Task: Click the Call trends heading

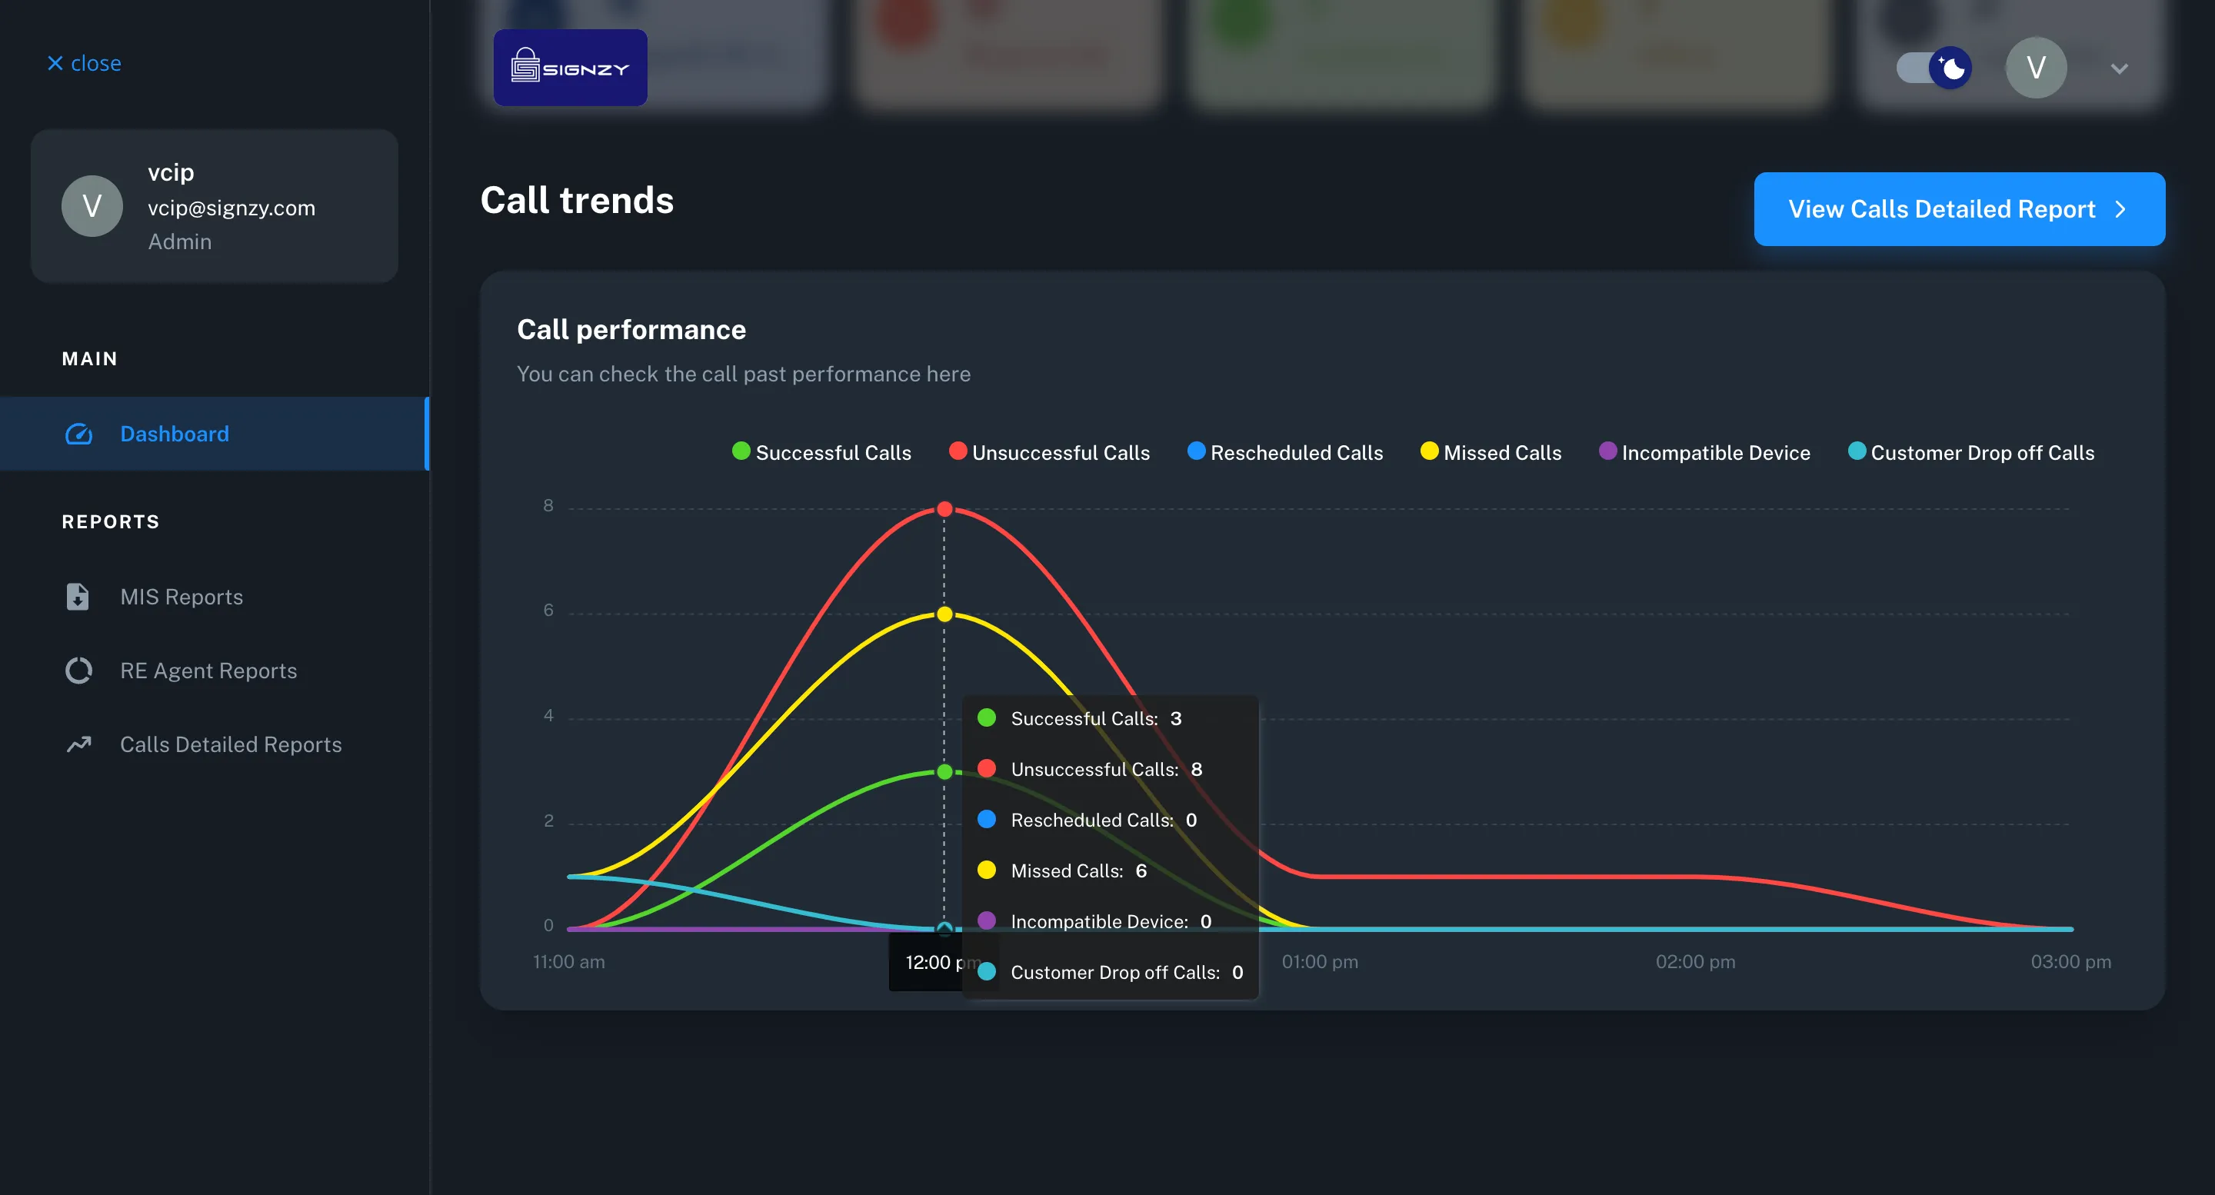Action: click(x=577, y=200)
